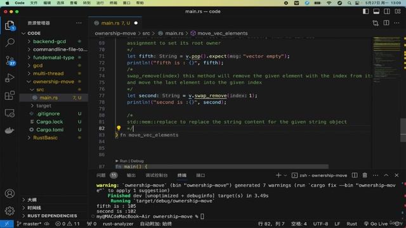
Task: Open the Search view icon
Action: coord(10,42)
